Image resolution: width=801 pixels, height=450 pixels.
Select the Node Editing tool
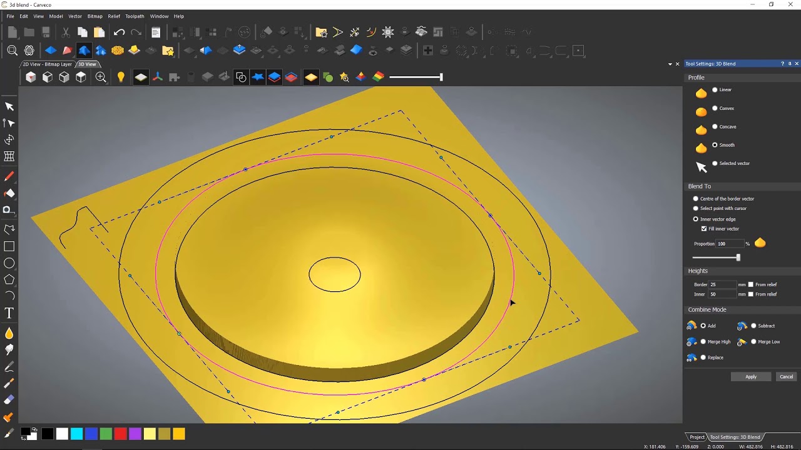point(9,123)
